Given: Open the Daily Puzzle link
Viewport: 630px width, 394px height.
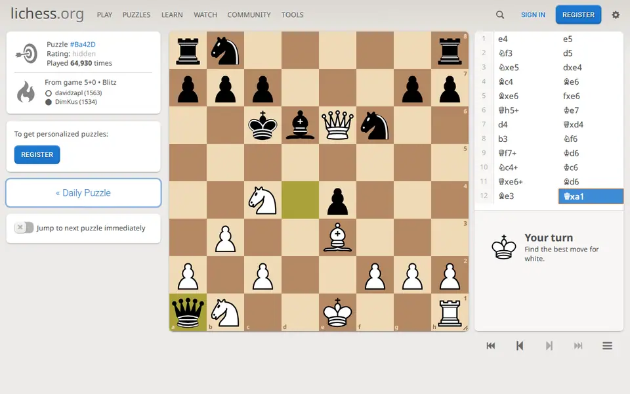Looking at the screenshot, I should pos(83,193).
